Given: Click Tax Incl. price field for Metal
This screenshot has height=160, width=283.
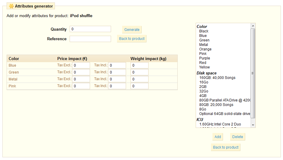Looking at the screenshot, I should pos(117,79).
